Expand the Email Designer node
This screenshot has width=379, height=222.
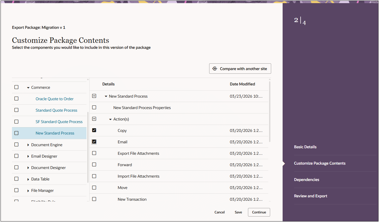coord(28,156)
